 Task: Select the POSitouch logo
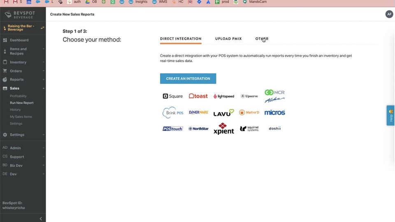tap(172, 129)
